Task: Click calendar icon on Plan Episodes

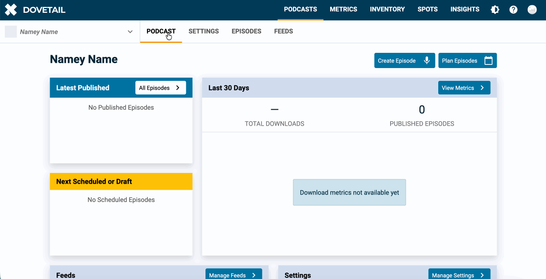Action: point(488,60)
